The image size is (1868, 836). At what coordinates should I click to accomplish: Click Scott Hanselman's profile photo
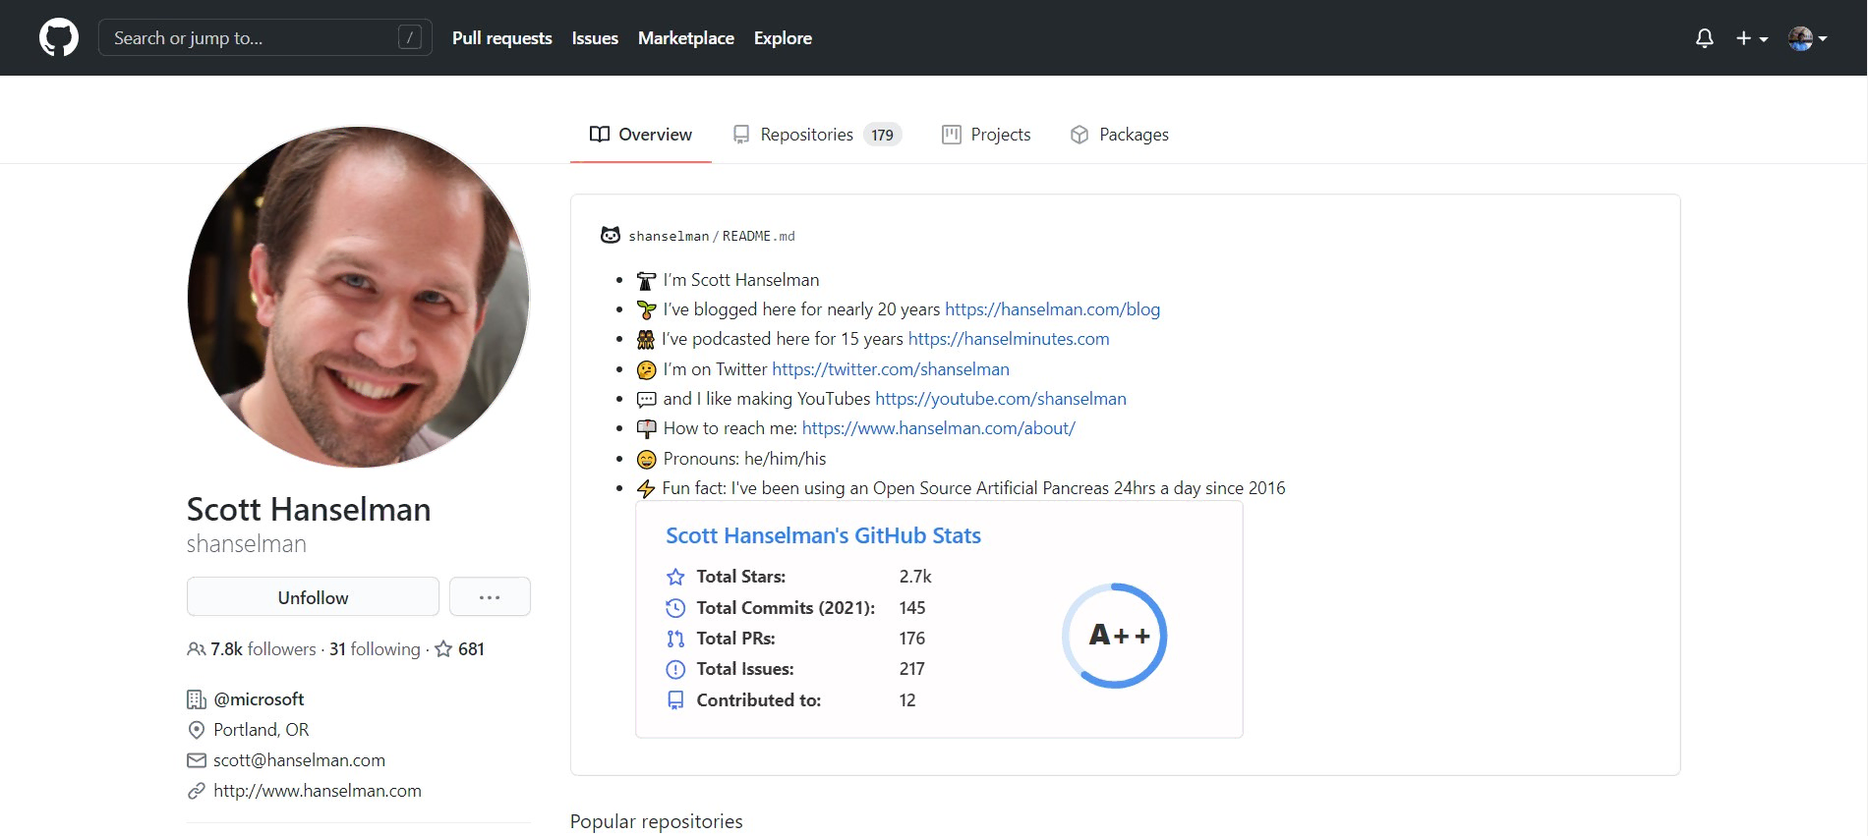click(359, 297)
